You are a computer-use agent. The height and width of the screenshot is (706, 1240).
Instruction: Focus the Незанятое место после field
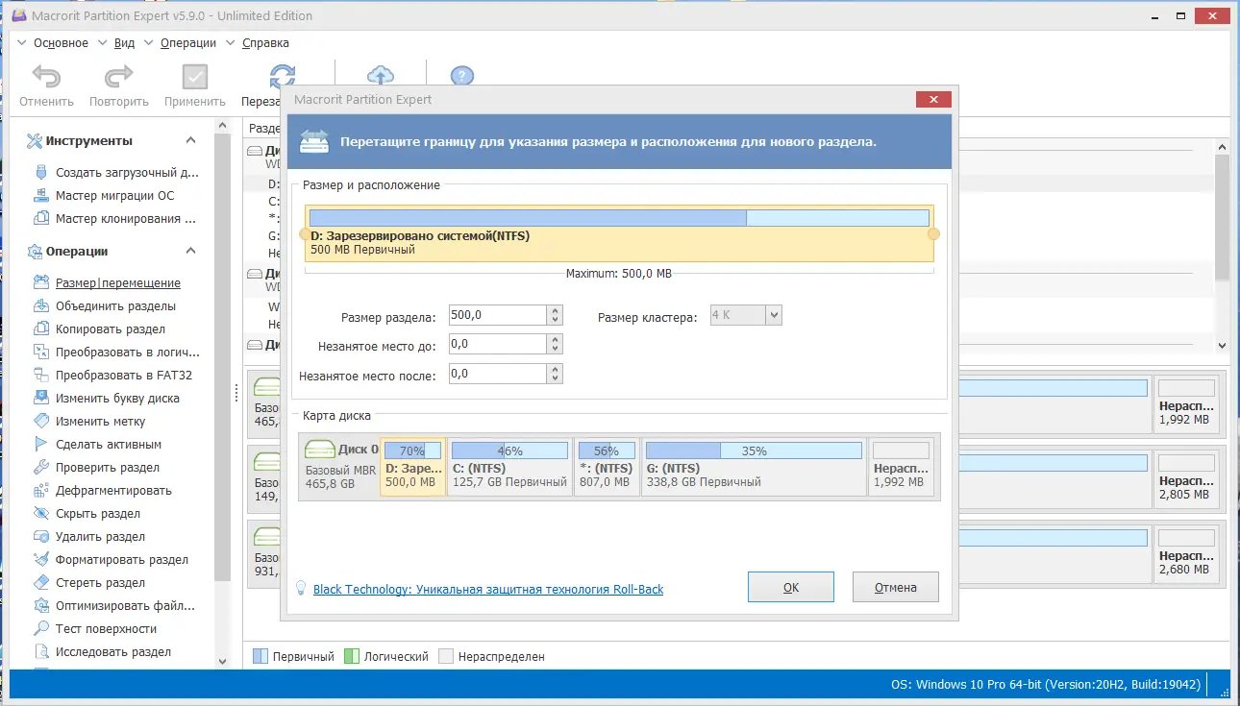tap(496, 375)
